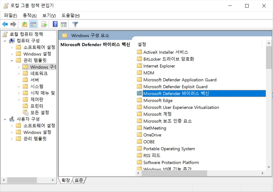Viewport: 273px width, 192px height.
Task: Click the Windows 구성 요소 header folder icon
Action: tap(65, 35)
